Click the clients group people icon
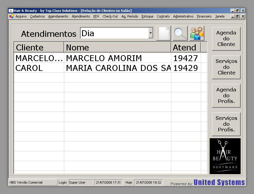254x194 pixels. pyautogui.click(x=197, y=33)
